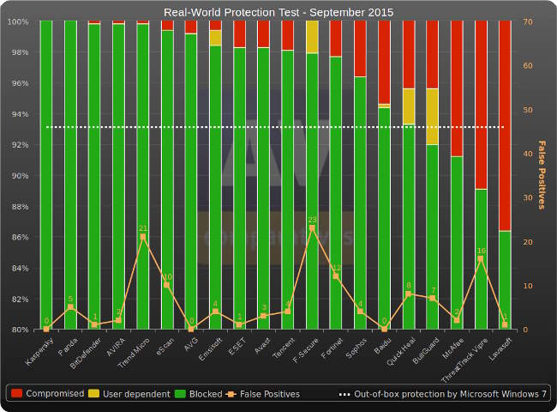Toggle the Compromised series legend label
The image size is (557, 412).
tap(55, 394)
